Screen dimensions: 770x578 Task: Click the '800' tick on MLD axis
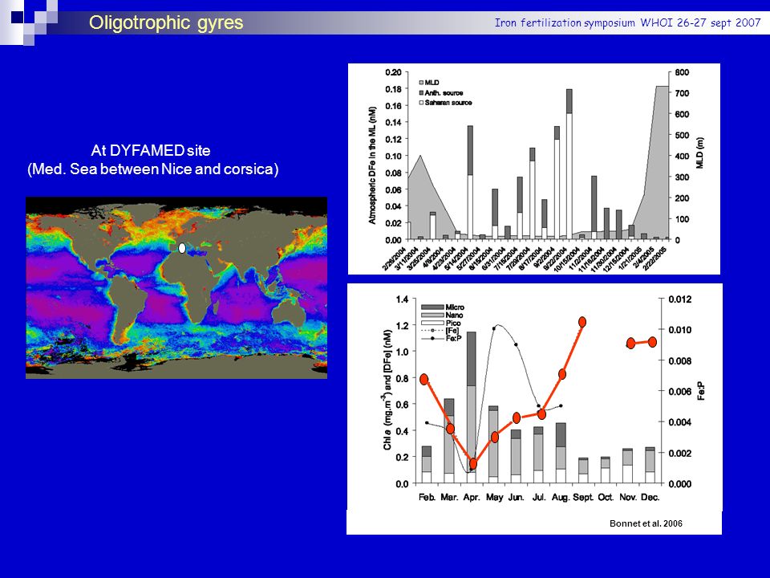pos(682,72)
